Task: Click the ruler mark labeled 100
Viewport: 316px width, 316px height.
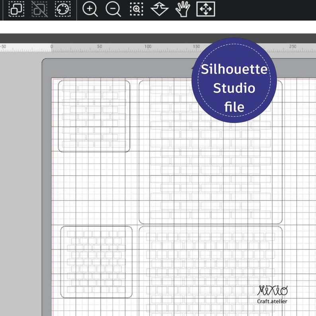Action: pyautogui.click(x=148, y=46)
